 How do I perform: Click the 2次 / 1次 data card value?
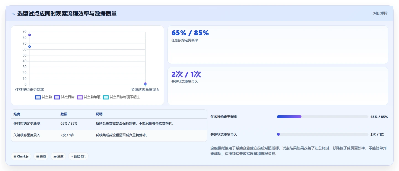tap(186, 74)
